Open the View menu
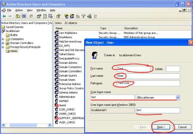 pyautogui.click(x=30, y=10)
